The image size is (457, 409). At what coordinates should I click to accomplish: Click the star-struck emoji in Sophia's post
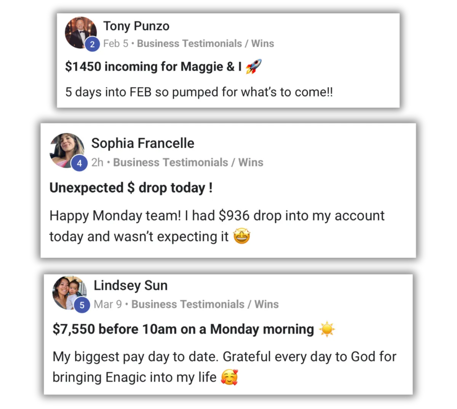[x=242, y=236]
